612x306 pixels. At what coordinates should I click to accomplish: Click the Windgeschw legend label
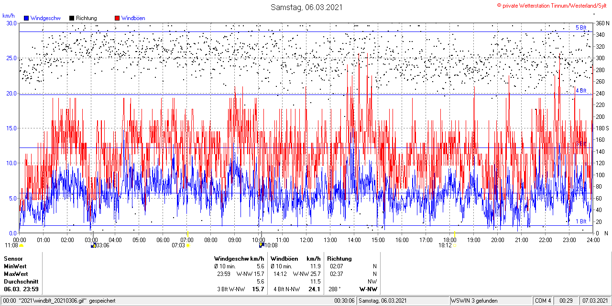45,18
